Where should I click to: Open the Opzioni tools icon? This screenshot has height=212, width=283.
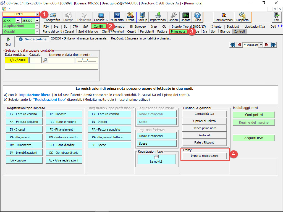[x=174, y=17]
